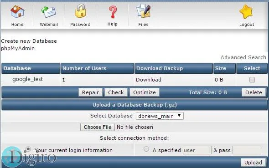Image resolution: width=269 pixels, height=168 pixels.
Task: Open the Advanced Search link
Action: pyautogui.click(x=243, y=57)
